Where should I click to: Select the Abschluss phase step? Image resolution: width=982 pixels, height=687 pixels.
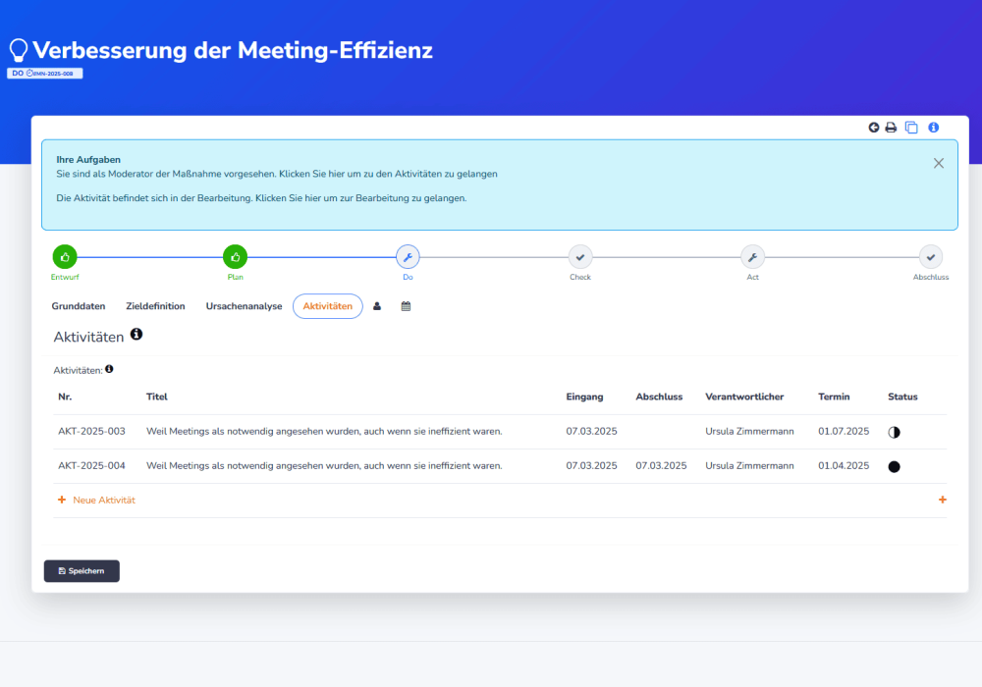tap(931, 256)
